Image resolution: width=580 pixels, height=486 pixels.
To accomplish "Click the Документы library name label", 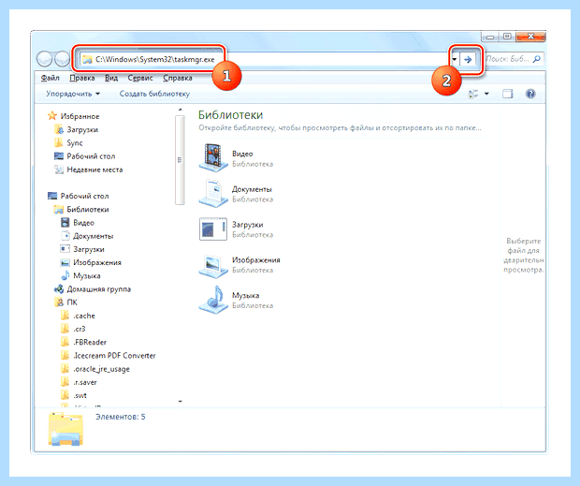I will point(252,189).
